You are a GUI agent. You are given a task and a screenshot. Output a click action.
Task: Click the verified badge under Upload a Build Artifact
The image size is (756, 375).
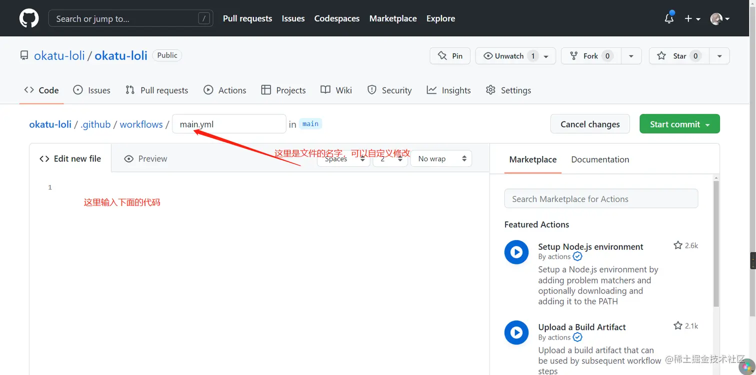click(x=577, y=337)
